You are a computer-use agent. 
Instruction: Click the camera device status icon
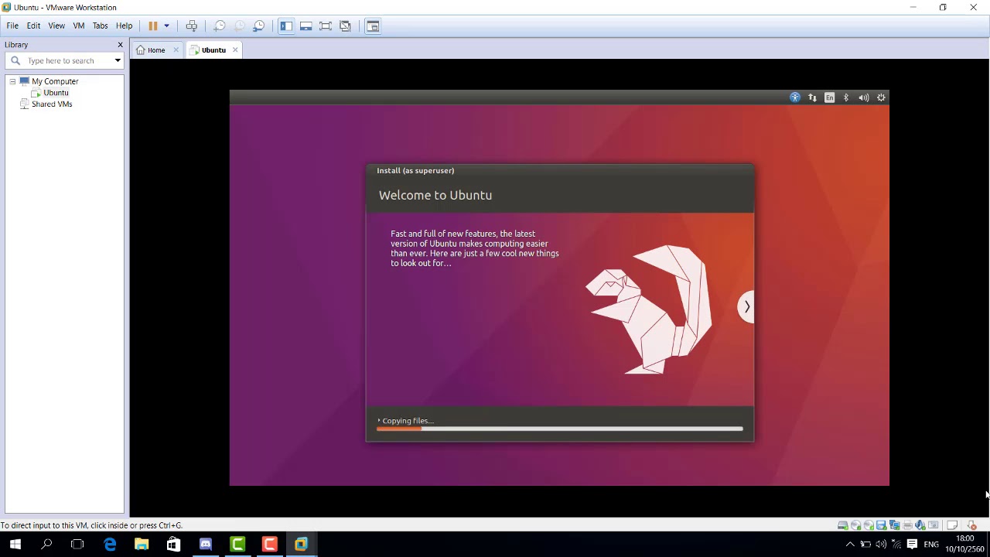point(933,525)
